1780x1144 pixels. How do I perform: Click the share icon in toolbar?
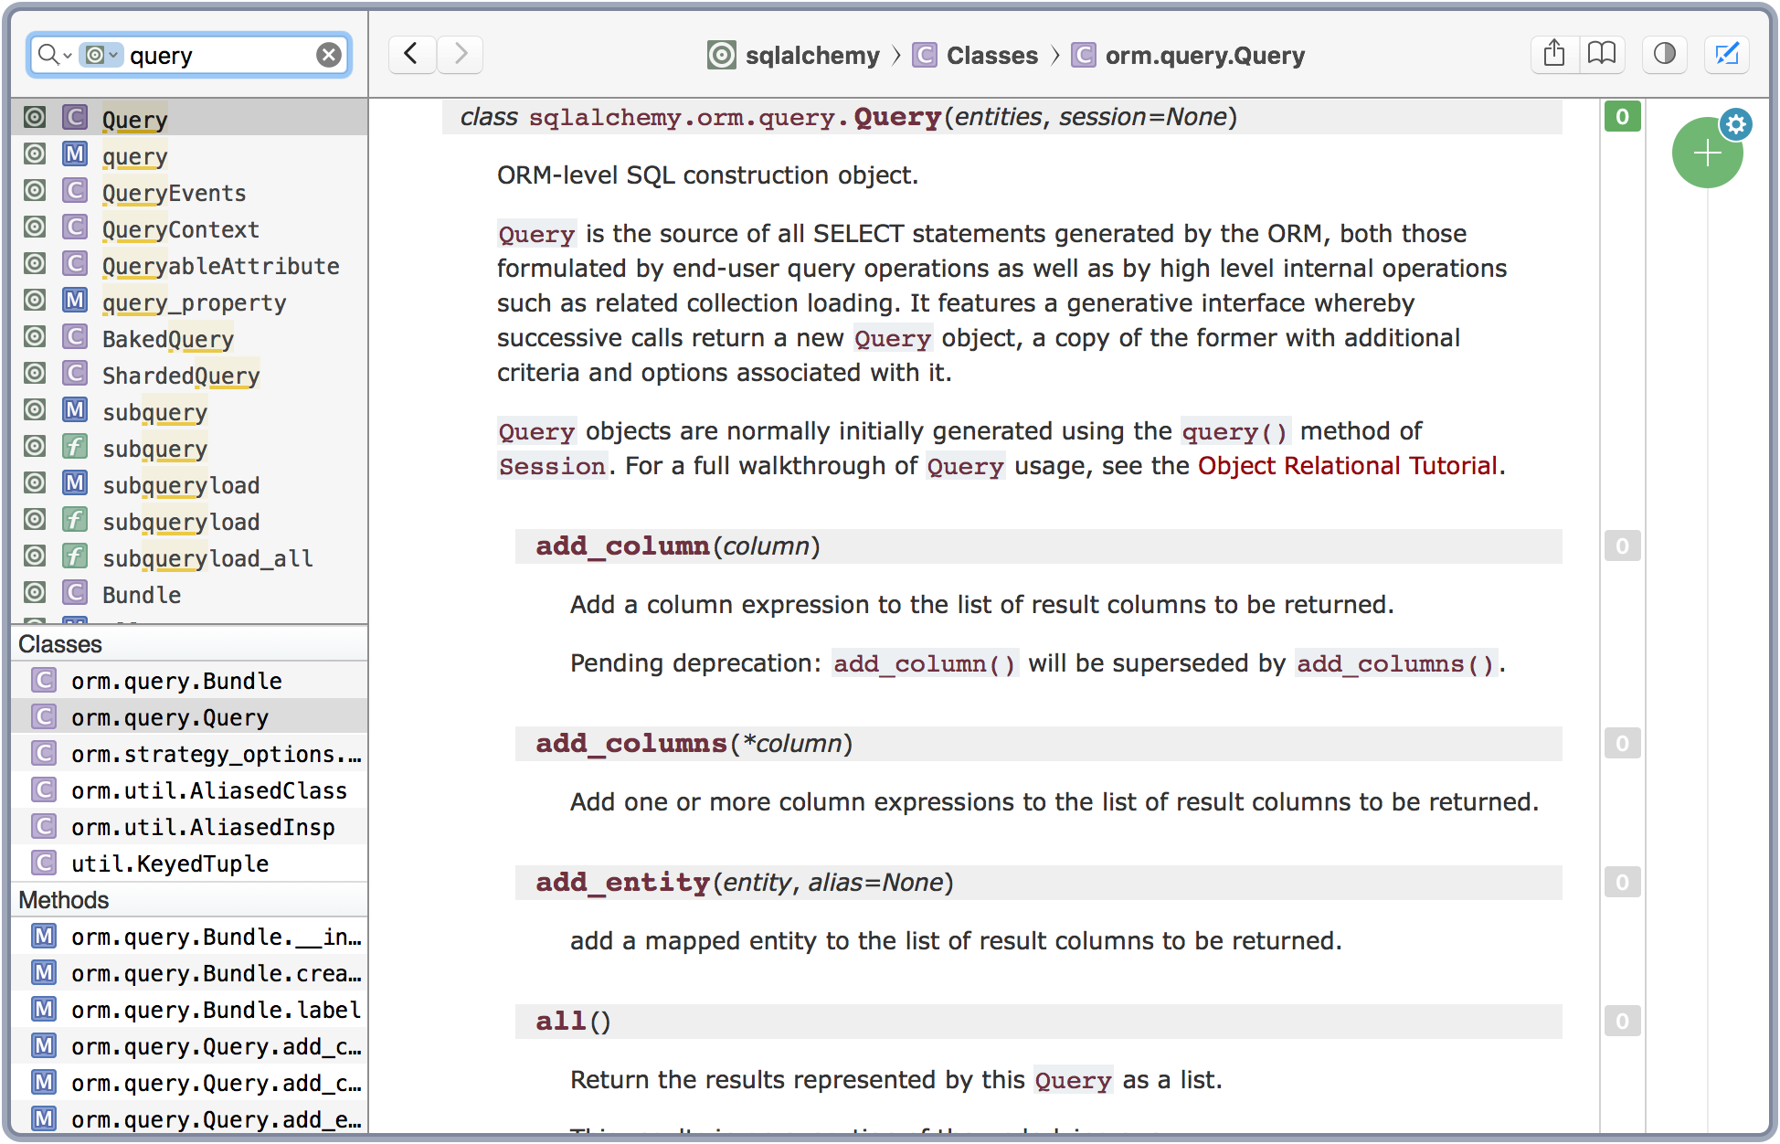pos(1553,54)
